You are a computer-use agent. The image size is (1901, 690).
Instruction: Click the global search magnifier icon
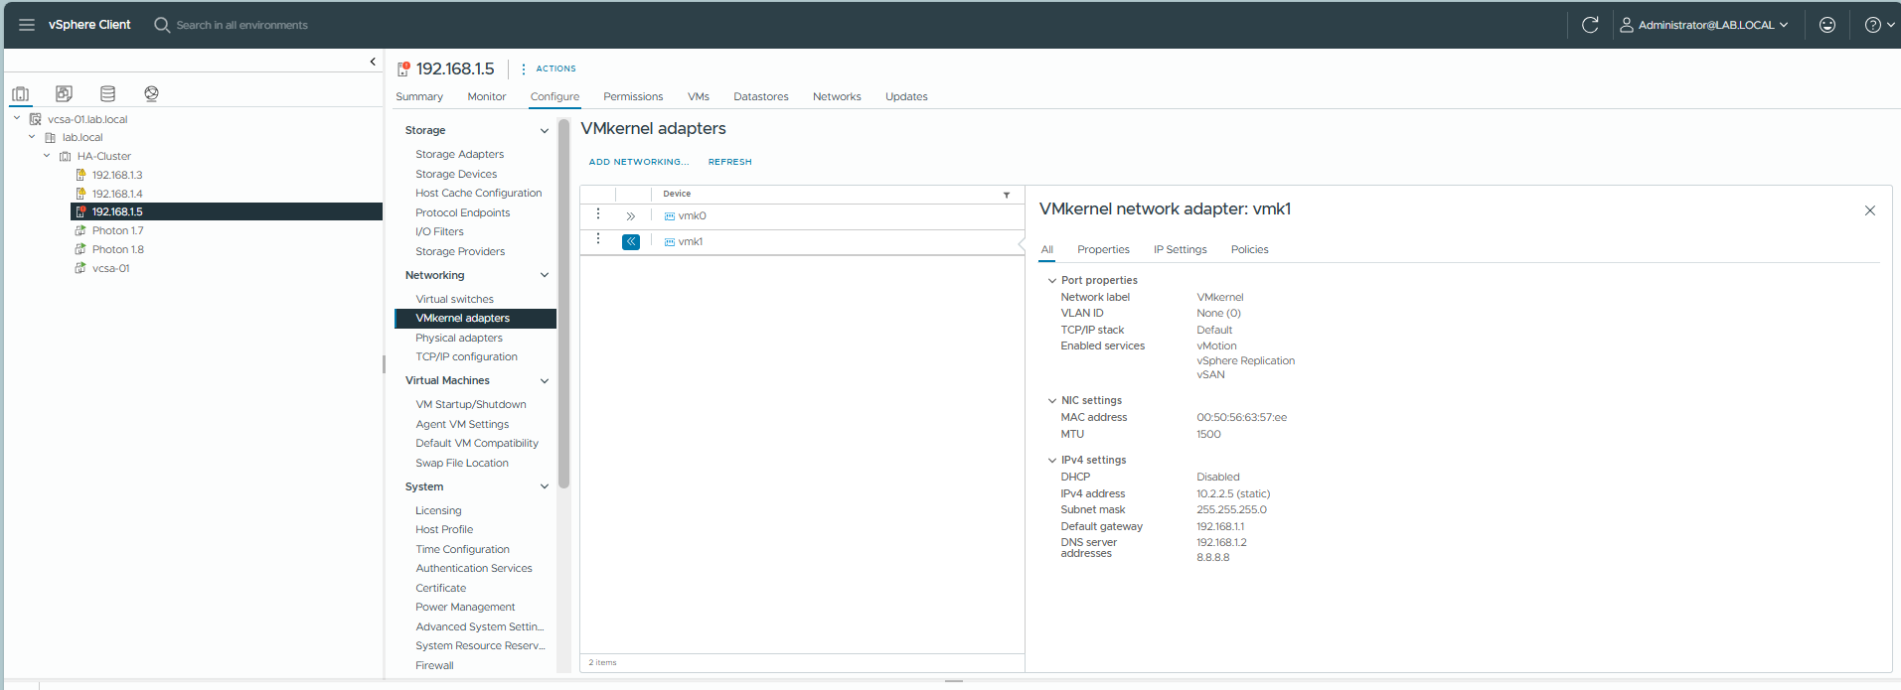(x=162, y=25)
